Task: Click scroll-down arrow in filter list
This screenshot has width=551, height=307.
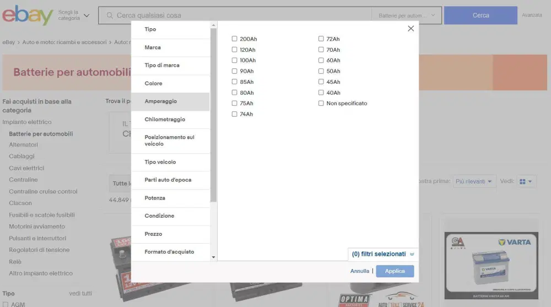Action: click(x=213, y=257)
